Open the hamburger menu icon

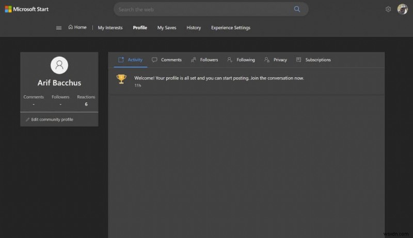pyautogui.click(x=59, y=28)
